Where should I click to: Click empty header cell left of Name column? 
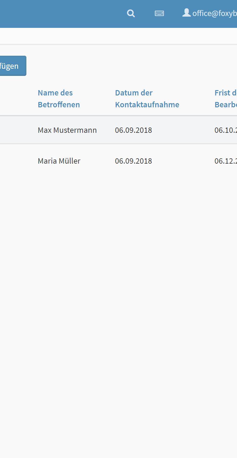point(16,99)
